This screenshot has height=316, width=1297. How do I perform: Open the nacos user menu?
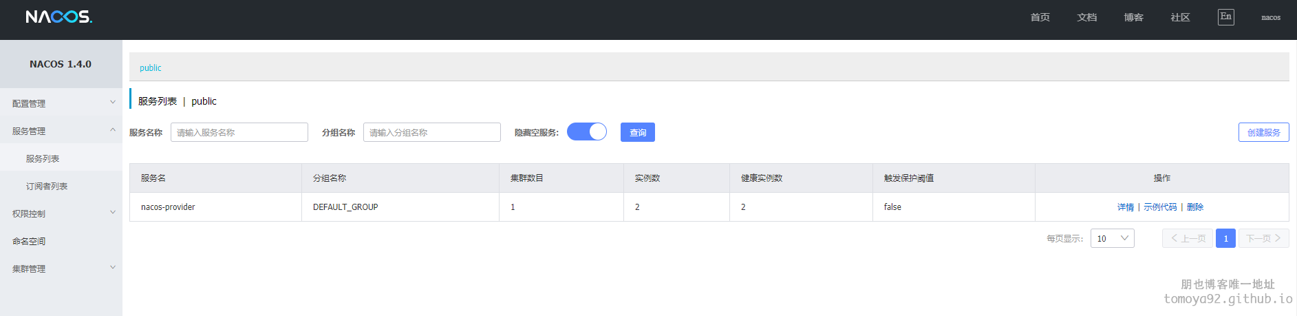coord(1270,17)
